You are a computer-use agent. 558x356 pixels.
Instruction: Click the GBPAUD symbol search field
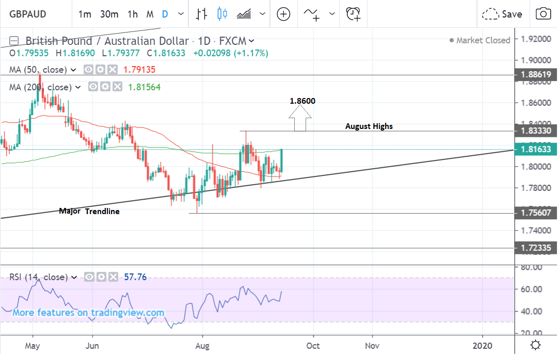tap(36, 14)
